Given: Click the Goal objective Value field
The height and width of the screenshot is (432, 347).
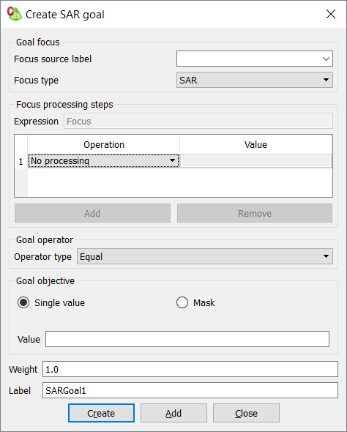Looking at the screenshot, I should [x=187, y=339].
